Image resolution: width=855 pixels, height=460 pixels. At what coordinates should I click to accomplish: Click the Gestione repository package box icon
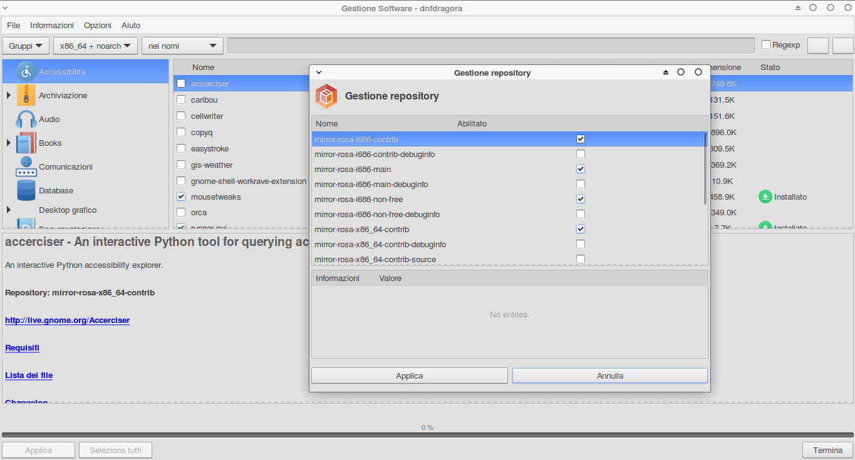326,96
